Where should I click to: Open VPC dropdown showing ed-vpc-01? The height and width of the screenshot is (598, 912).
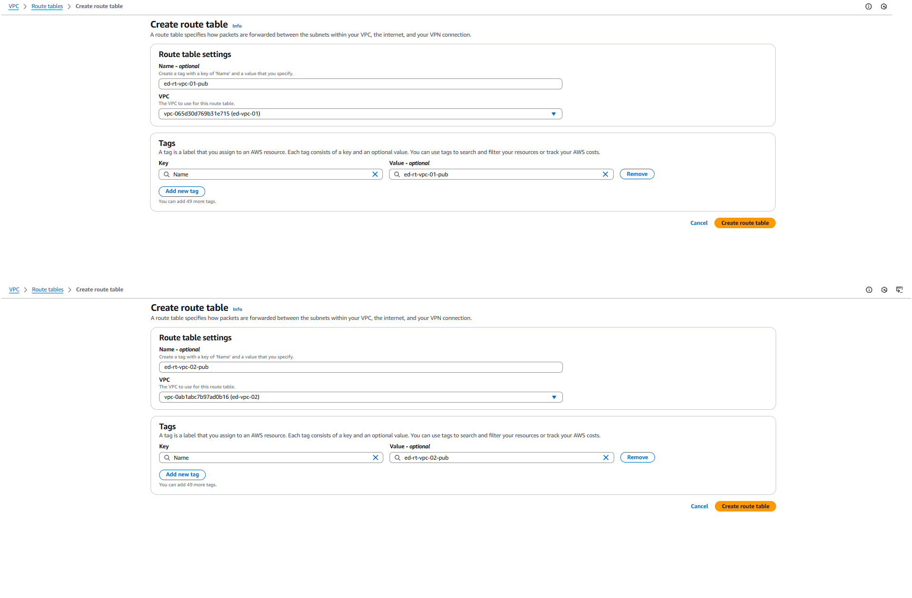(x=360, y=114)
